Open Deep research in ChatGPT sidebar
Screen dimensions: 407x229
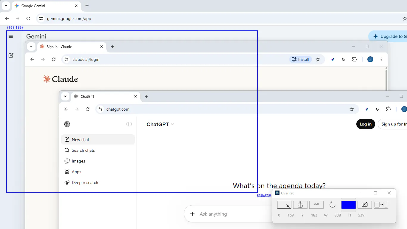[x=98, y=182]
